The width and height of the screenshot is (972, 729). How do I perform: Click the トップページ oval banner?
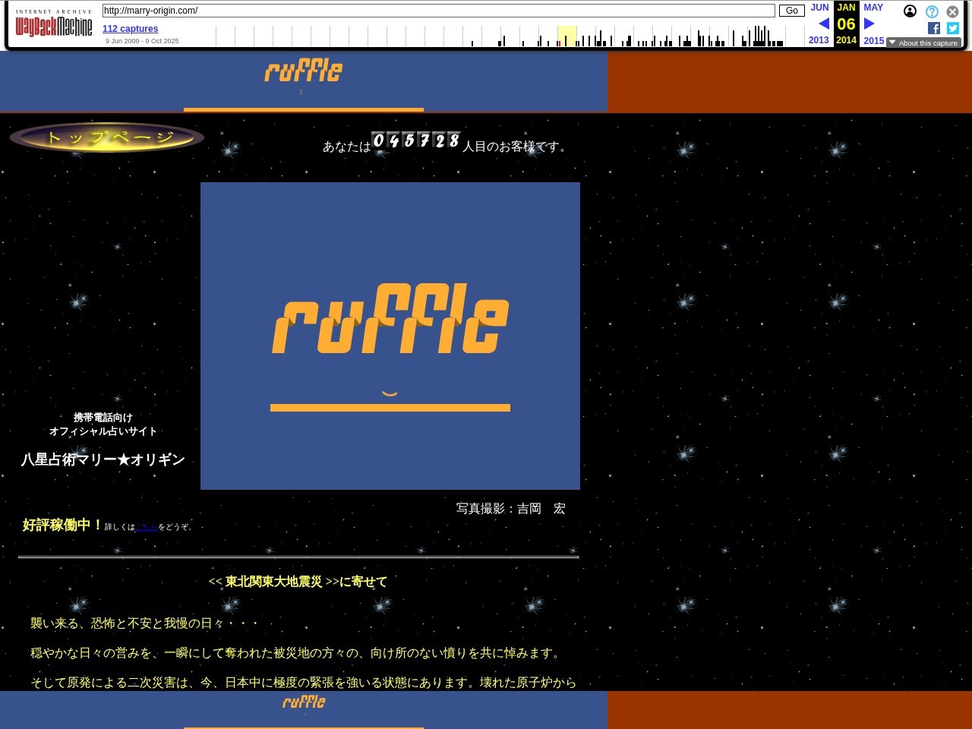[x=107, y=137]
